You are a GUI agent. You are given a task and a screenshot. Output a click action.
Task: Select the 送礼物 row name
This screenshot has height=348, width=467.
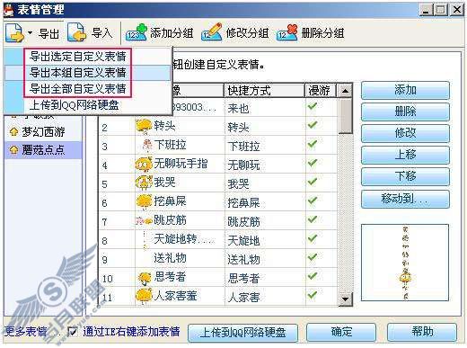[x=170, y=258]
